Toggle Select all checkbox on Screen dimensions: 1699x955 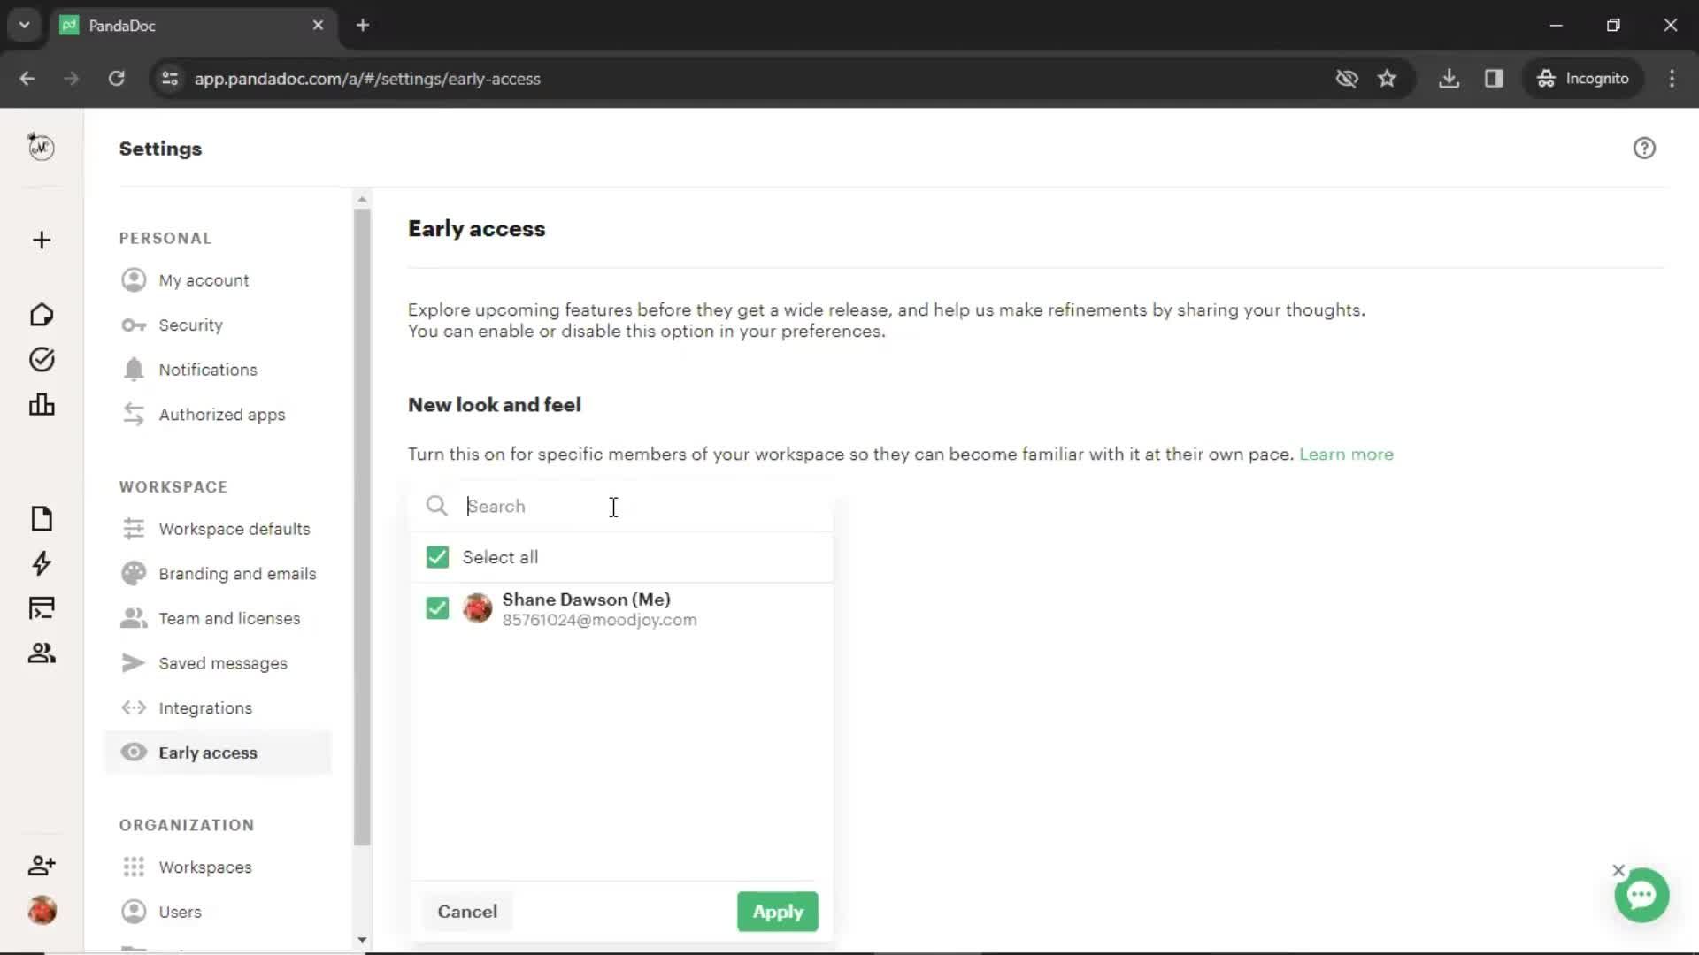[438, 557]
